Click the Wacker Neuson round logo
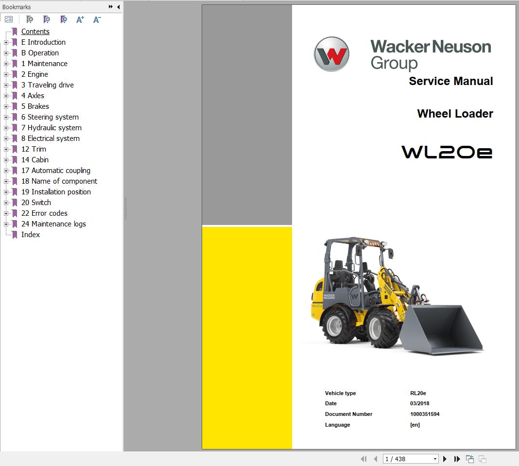Viewport: 519px width, 466px height. (331, 54)
